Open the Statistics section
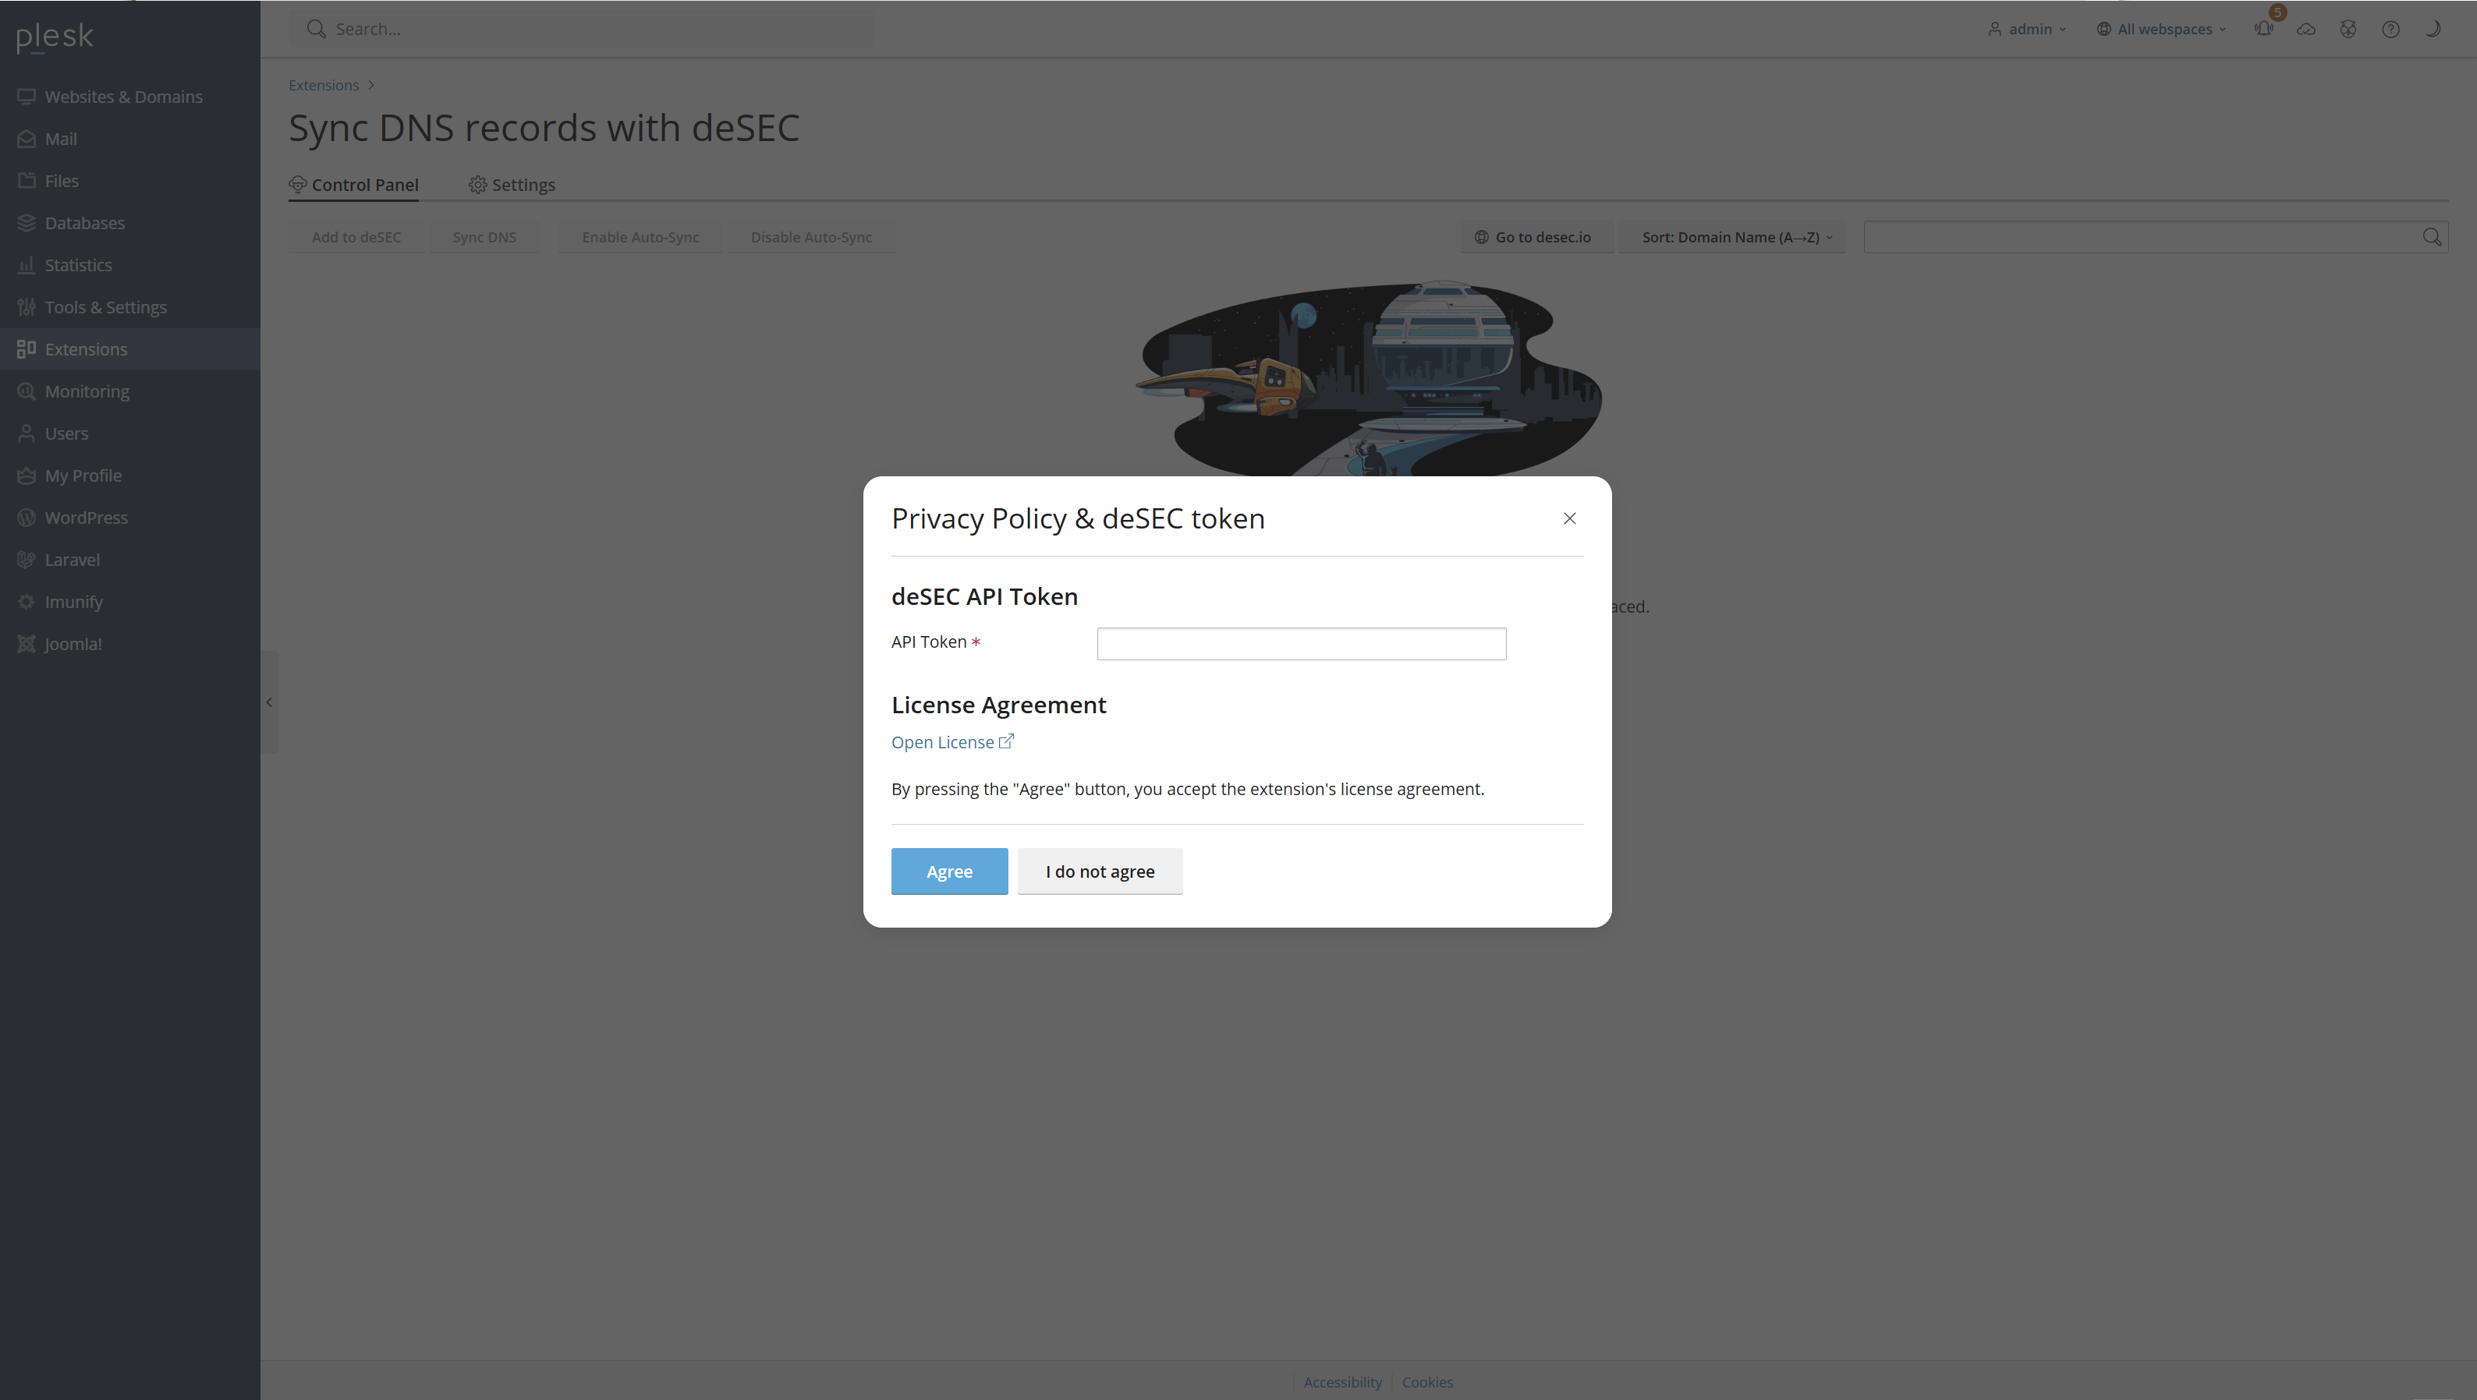 tap(78, 264)
